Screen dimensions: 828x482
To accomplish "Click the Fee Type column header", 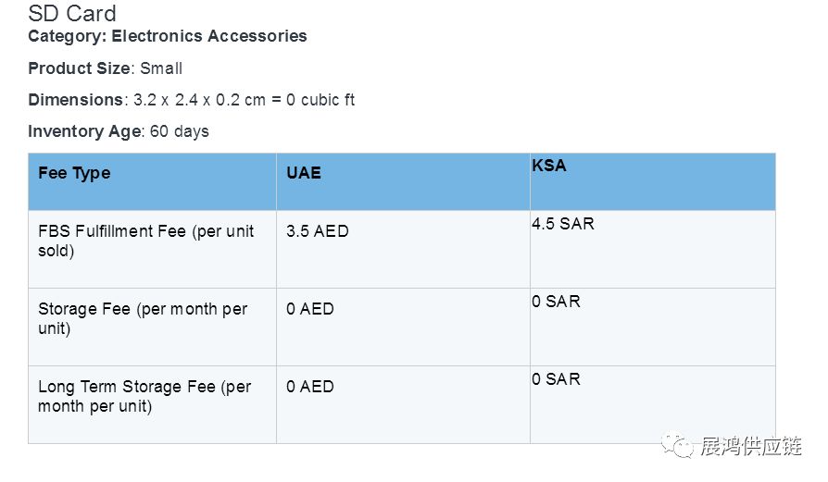I will tap(74, 173).
